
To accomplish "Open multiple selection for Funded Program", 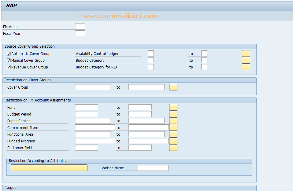I will coord(173,141).
